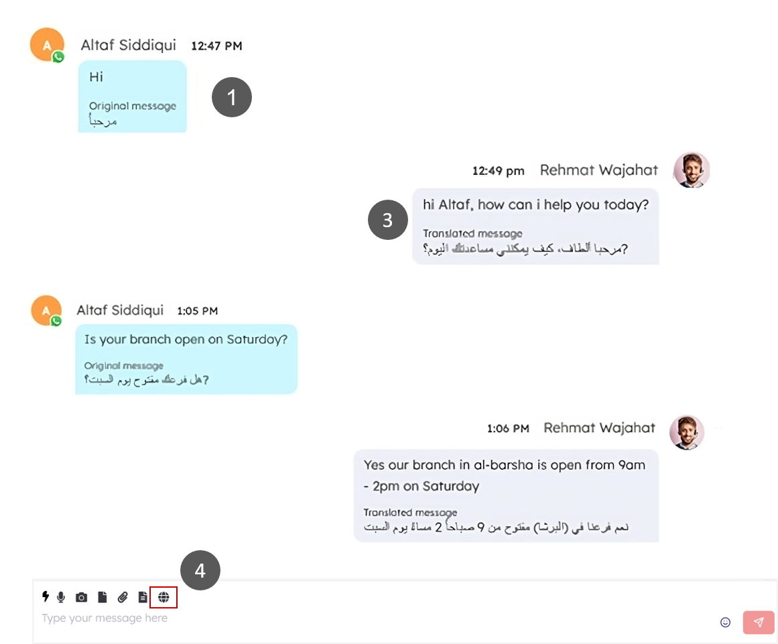This screenshot has width=778, height=644.
Task: Open the camera icon in message toolbar
Action: (x=82, y=597)
